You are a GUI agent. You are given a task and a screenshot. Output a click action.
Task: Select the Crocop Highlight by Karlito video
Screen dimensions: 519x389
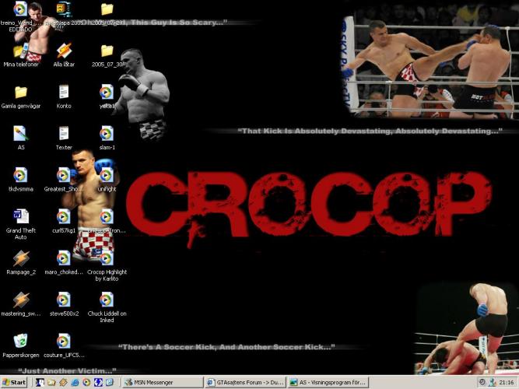[107, 258]
